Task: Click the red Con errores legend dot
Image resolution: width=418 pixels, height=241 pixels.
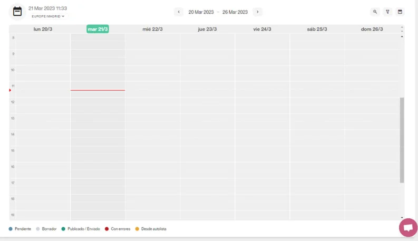Action: 106,229
